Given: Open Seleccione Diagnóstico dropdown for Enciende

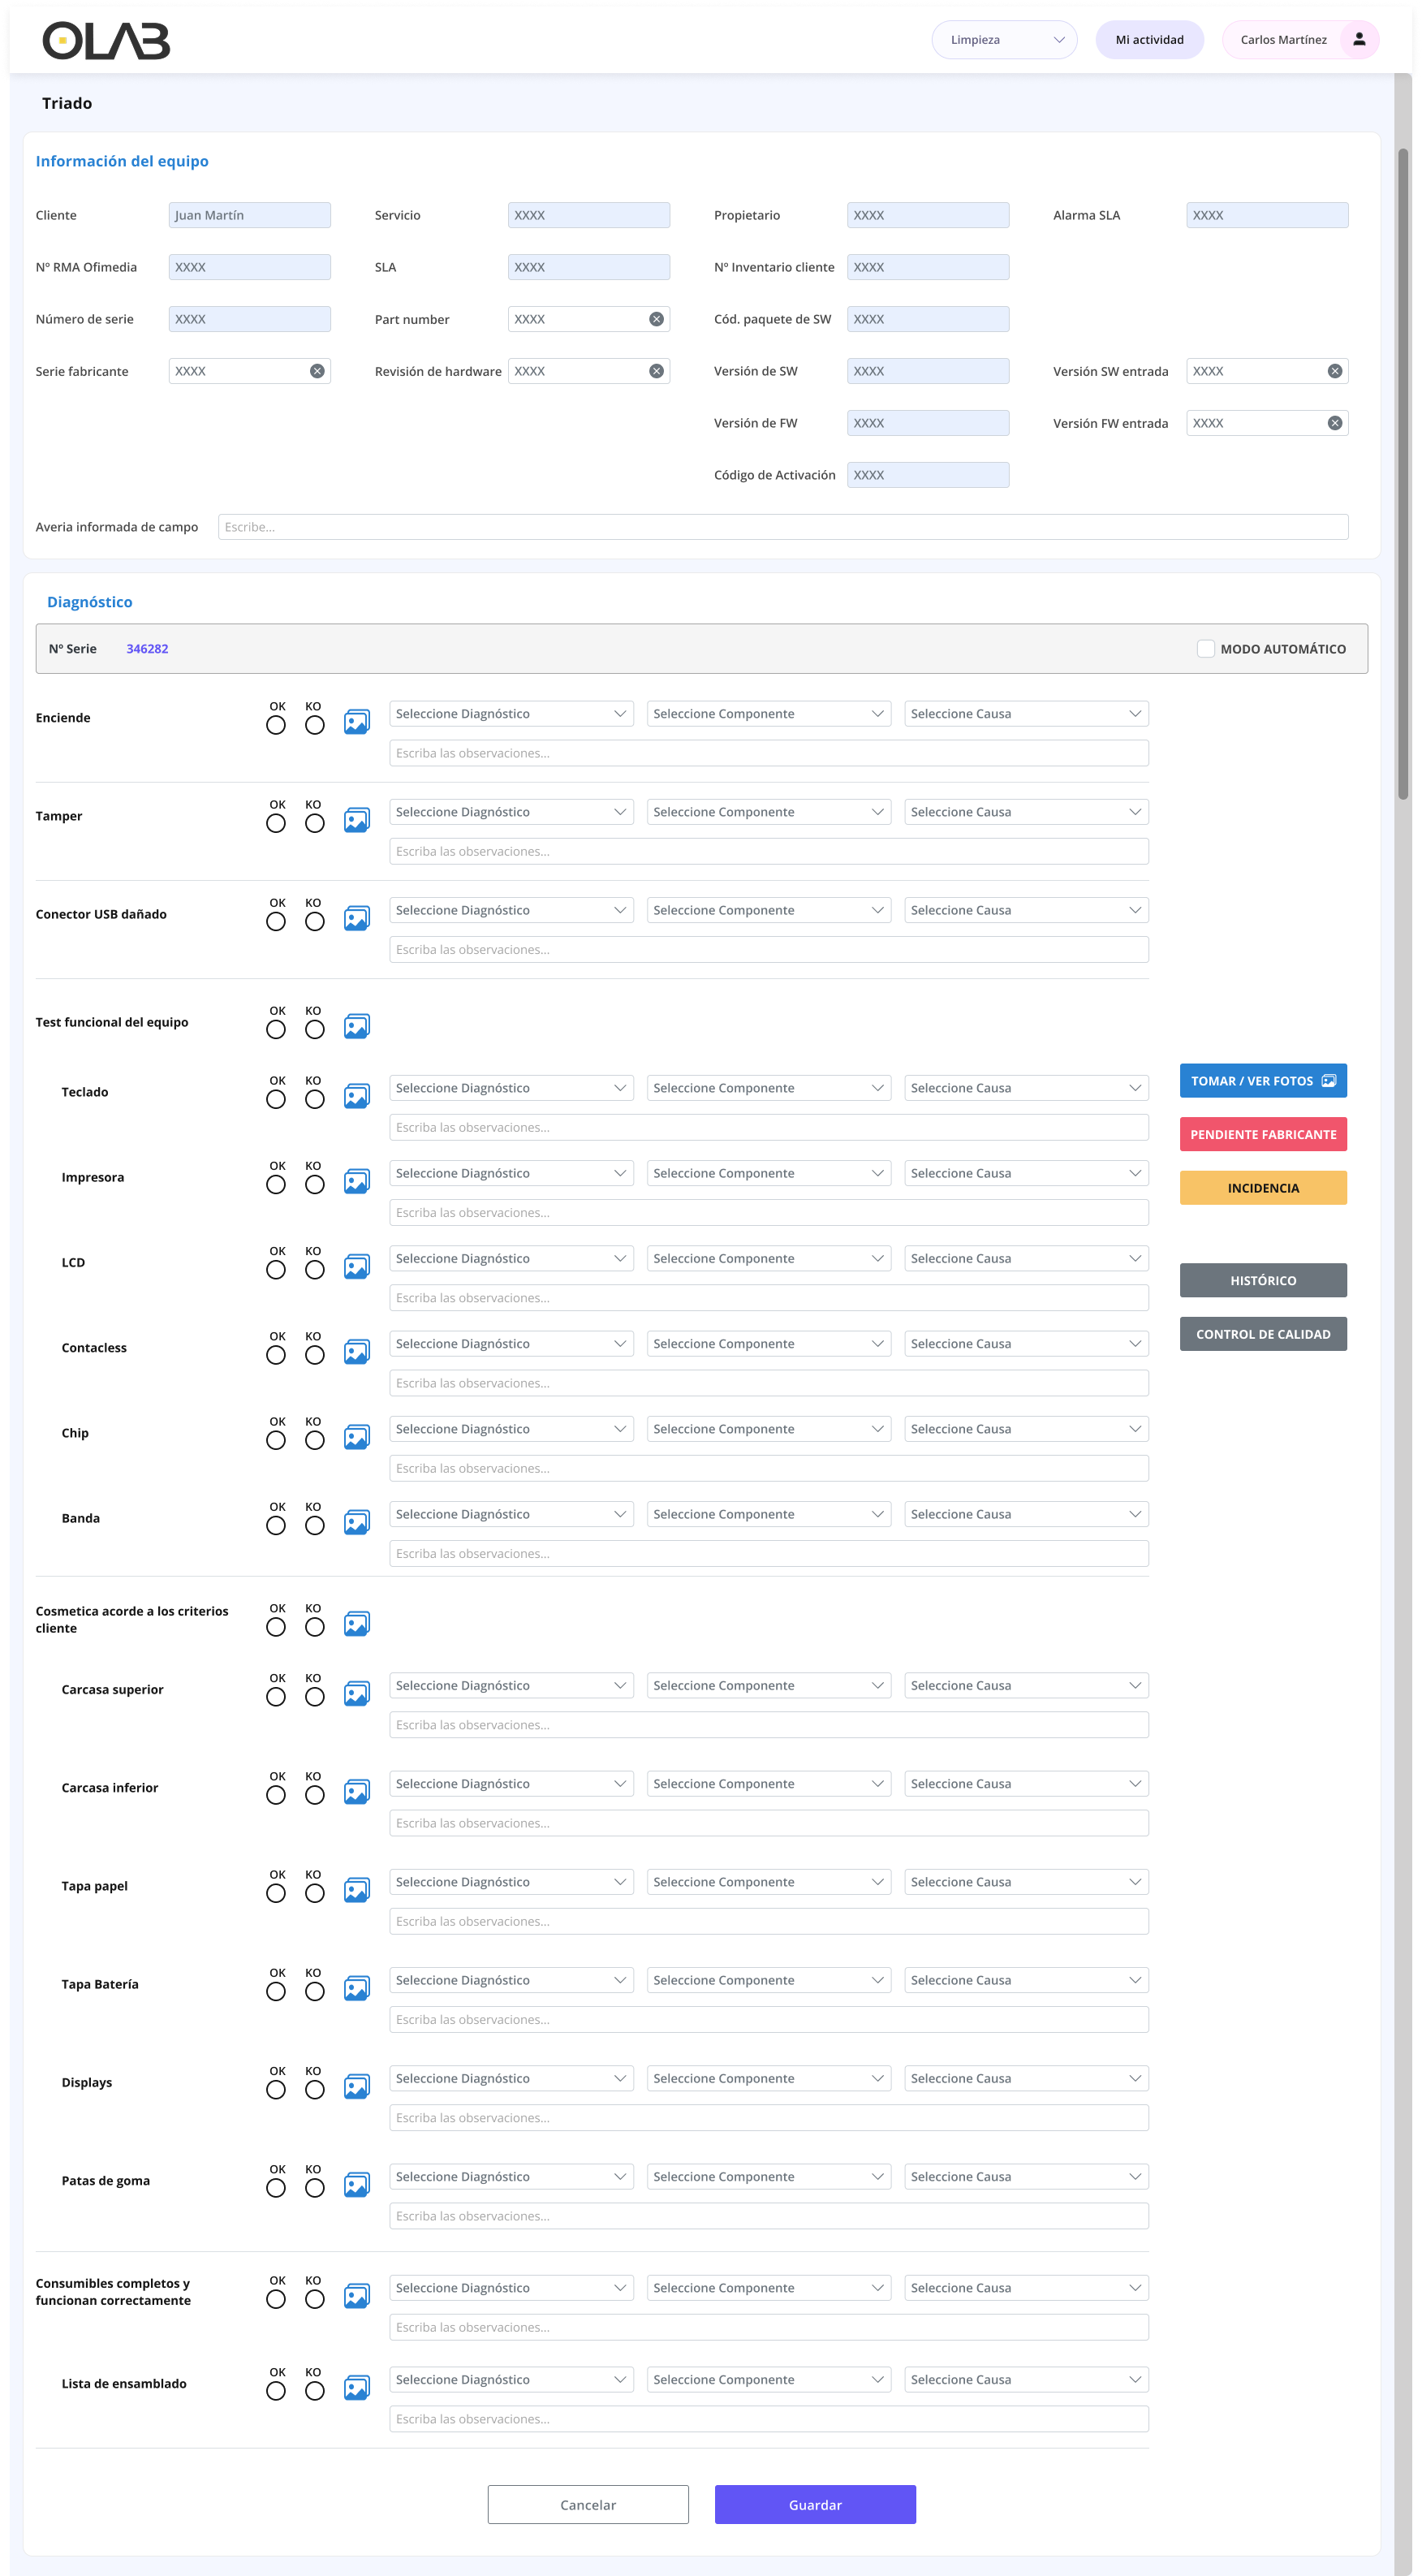Looking at the screenshot, I should tap(511, 714).
